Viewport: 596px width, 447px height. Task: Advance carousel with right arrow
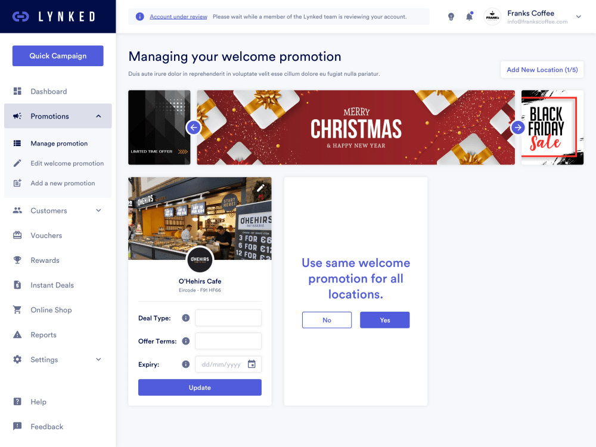(x=518, y=128)
